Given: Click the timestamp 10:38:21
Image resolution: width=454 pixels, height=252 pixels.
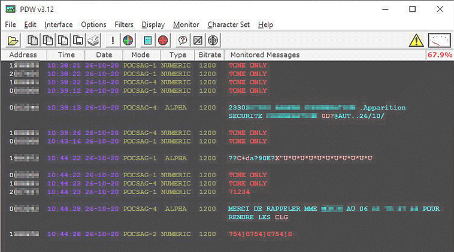Looking at the screenshot, I should [x=64, y=65].
